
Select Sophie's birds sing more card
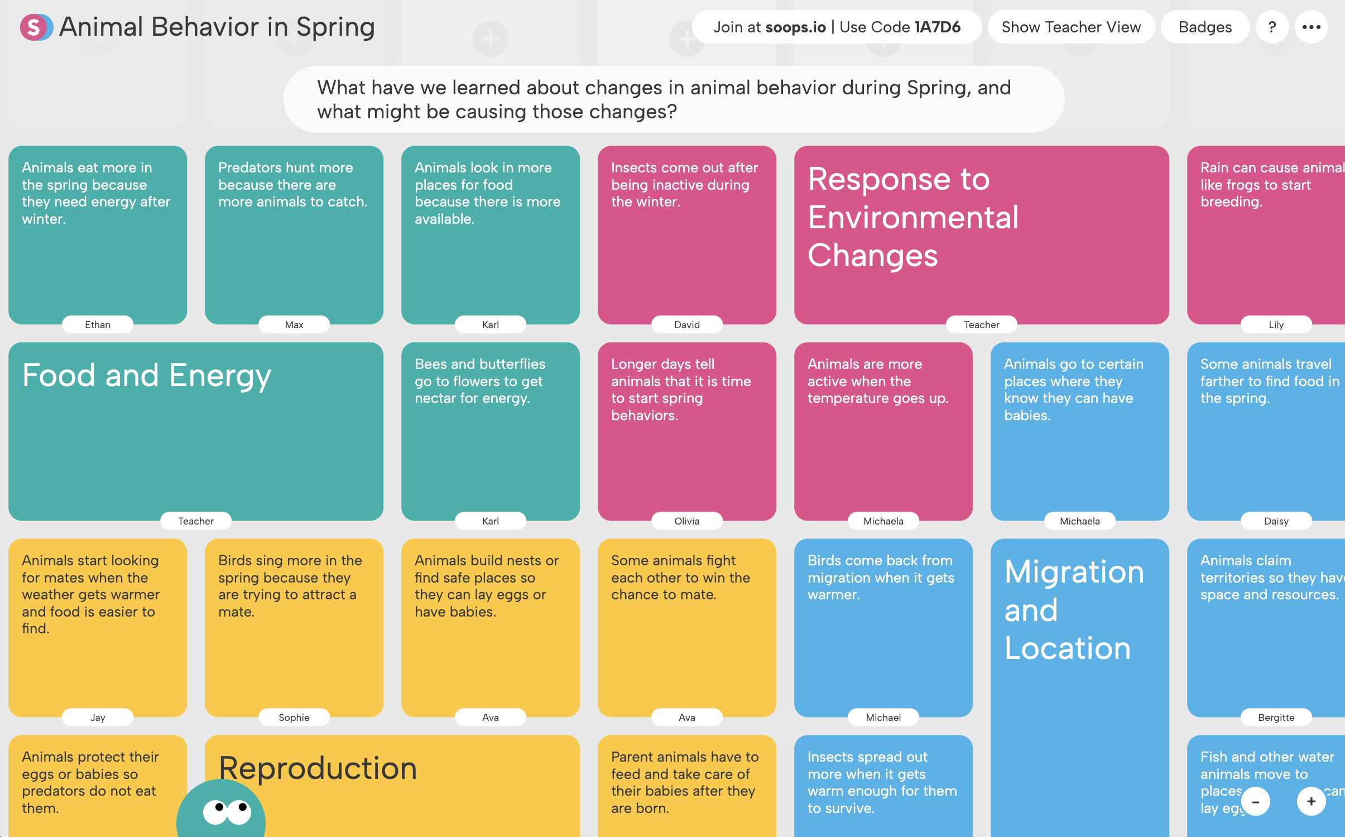[x=294, y=625]
